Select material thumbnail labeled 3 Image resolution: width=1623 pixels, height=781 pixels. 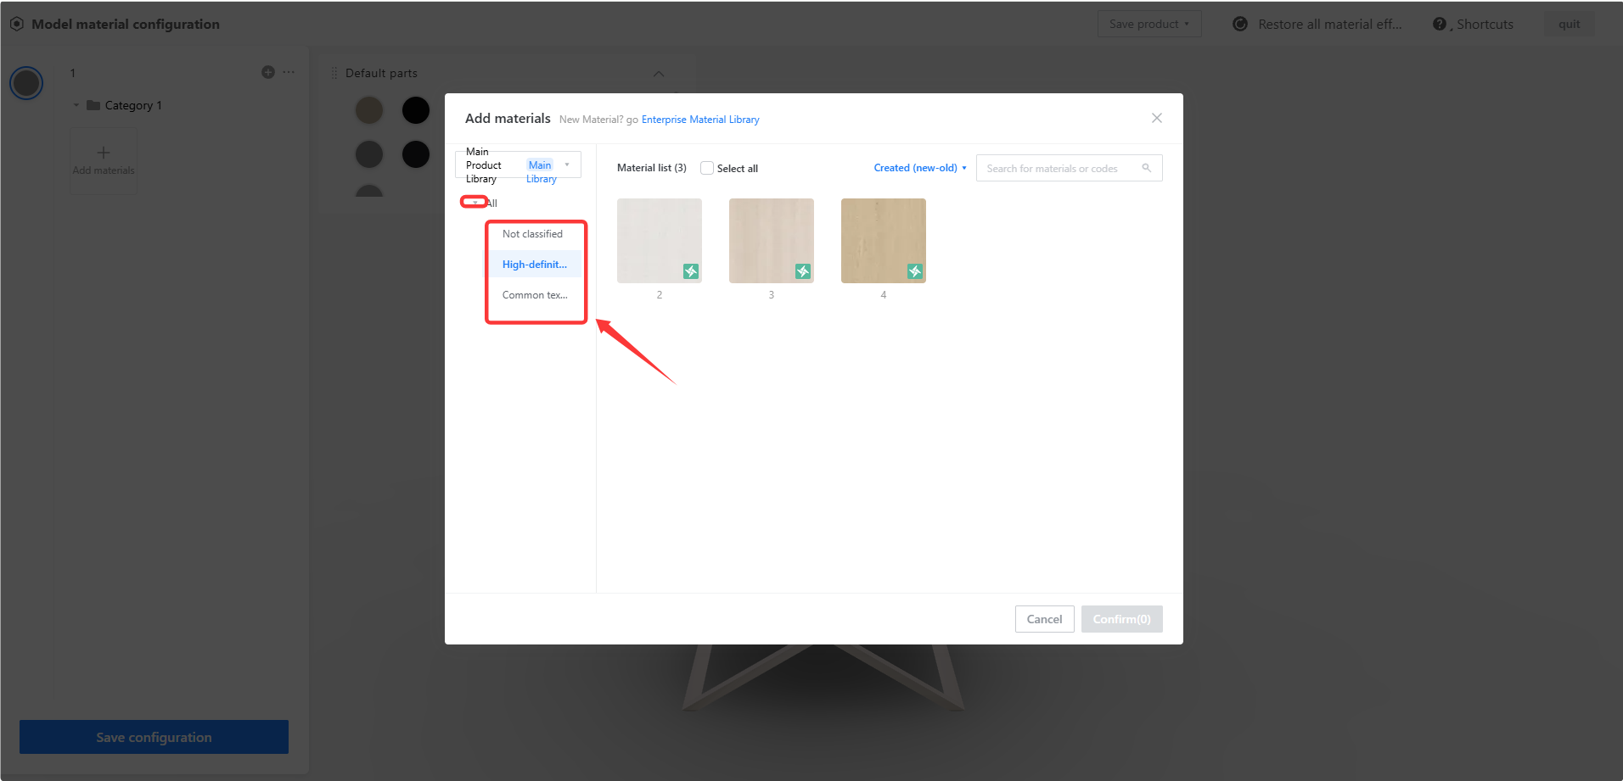click(x=772, y=241)
